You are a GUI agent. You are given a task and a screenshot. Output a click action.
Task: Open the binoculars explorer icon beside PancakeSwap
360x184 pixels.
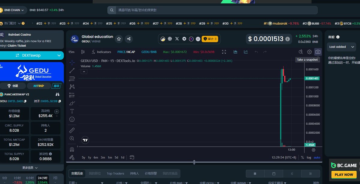(58, 94)
